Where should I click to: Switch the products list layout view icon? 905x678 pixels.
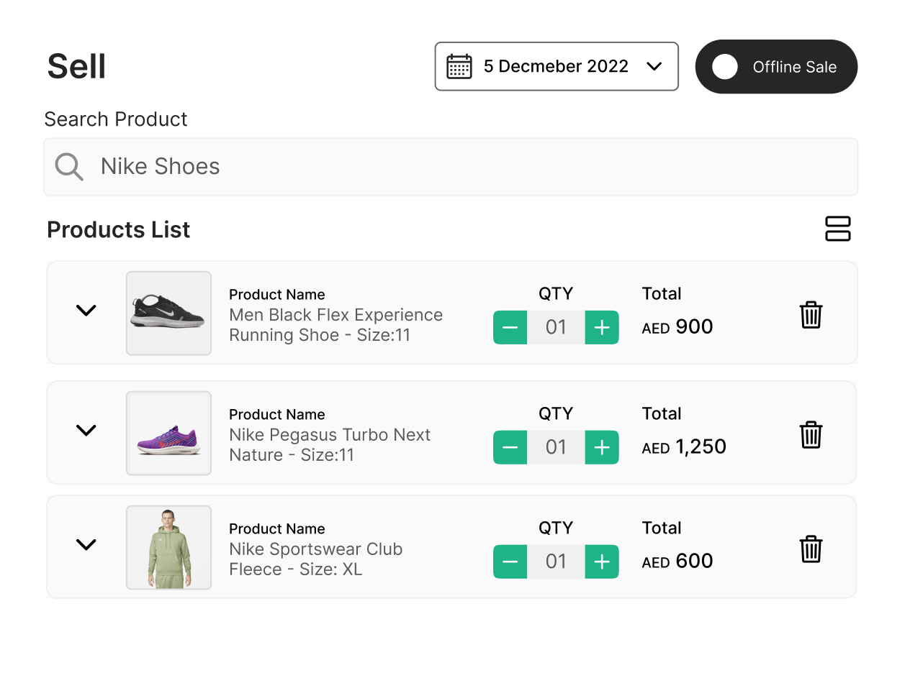pyautogui.click(x=837, y=229)
